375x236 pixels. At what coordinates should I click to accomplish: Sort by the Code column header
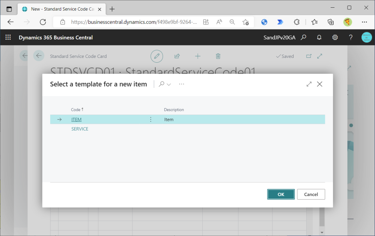(76, 110)
